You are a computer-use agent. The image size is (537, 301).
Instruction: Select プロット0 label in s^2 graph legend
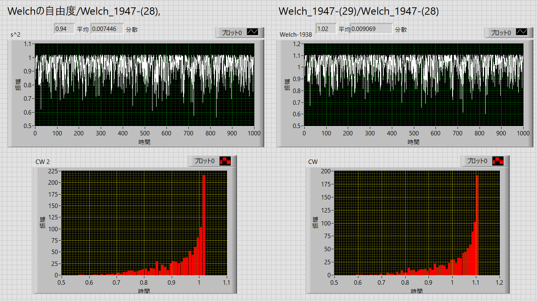(231, 33)
